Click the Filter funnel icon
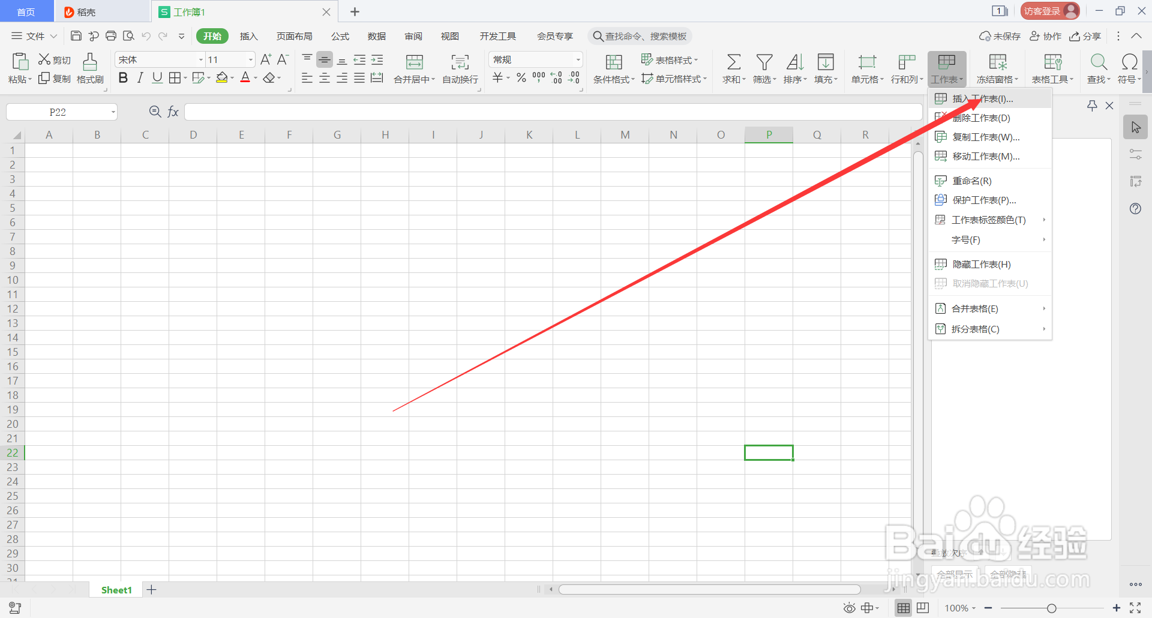Viewport: 1152px width, 618px height. (764, 62)
